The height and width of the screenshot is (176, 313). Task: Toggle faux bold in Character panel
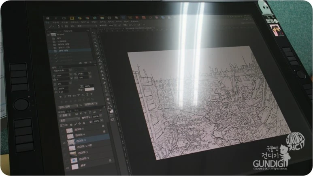[x=61, y=97]
